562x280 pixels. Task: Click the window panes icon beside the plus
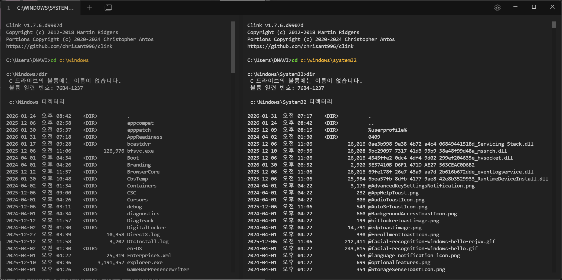[x=108, y=8]
